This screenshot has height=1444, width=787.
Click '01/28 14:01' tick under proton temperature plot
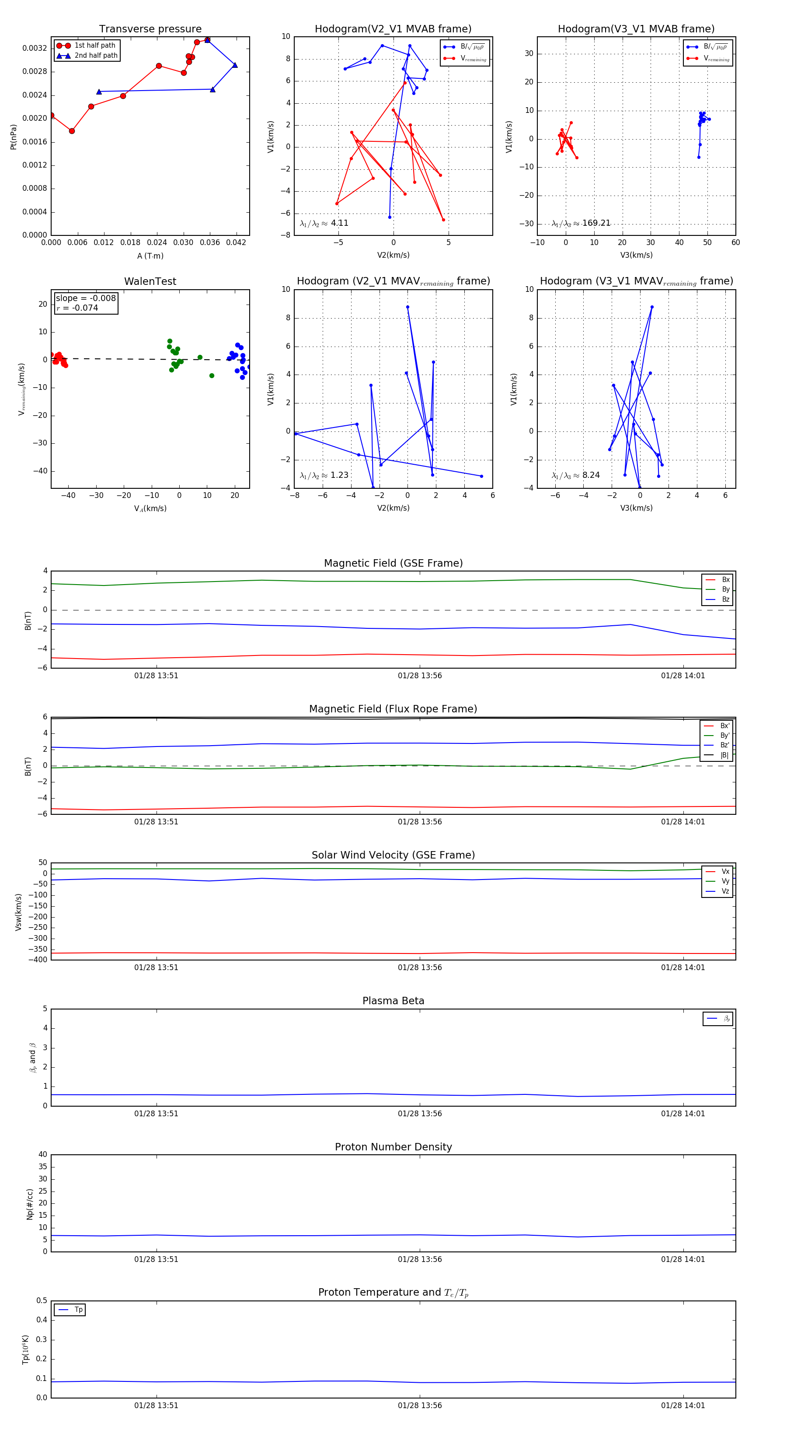[683, 1406]
